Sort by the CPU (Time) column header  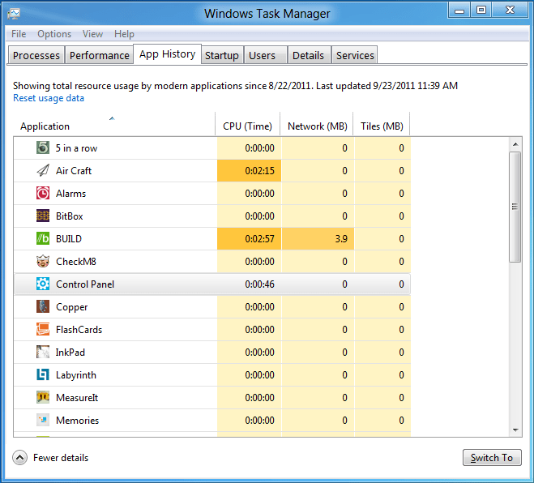248,124
